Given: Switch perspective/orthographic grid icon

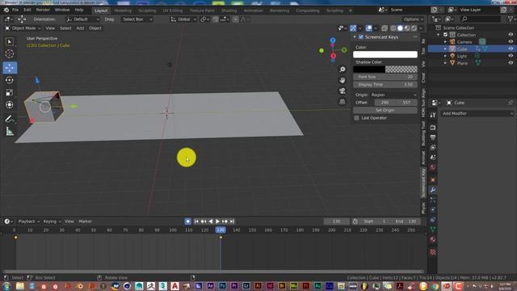Looking at the screenshot, I should tap(343, 101).
